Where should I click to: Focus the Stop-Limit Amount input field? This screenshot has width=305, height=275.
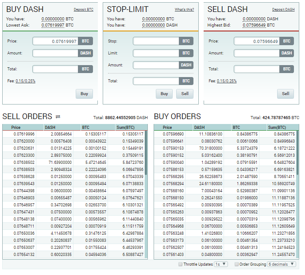(x=156, y=65)
